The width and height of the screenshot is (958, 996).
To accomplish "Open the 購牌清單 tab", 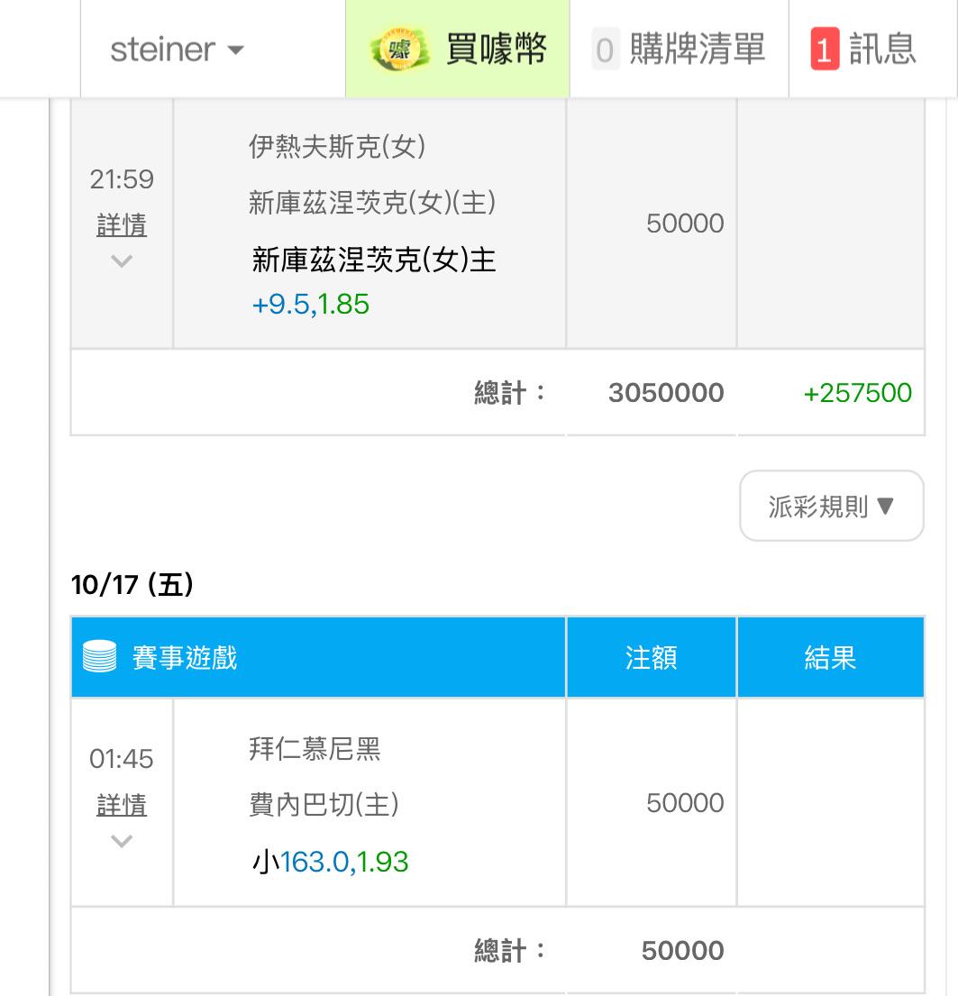I will (696, 50).
